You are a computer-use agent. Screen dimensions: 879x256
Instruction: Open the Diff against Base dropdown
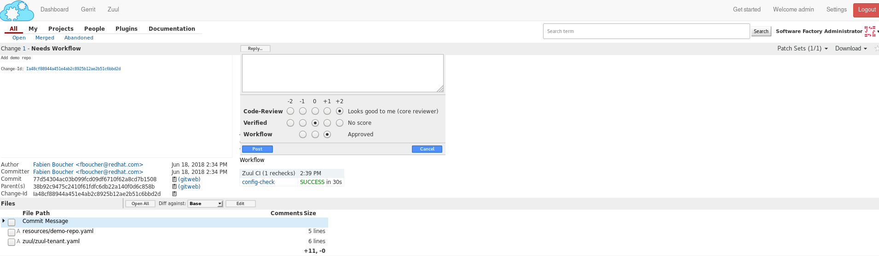pyautogui.click(x=206, y=204)
